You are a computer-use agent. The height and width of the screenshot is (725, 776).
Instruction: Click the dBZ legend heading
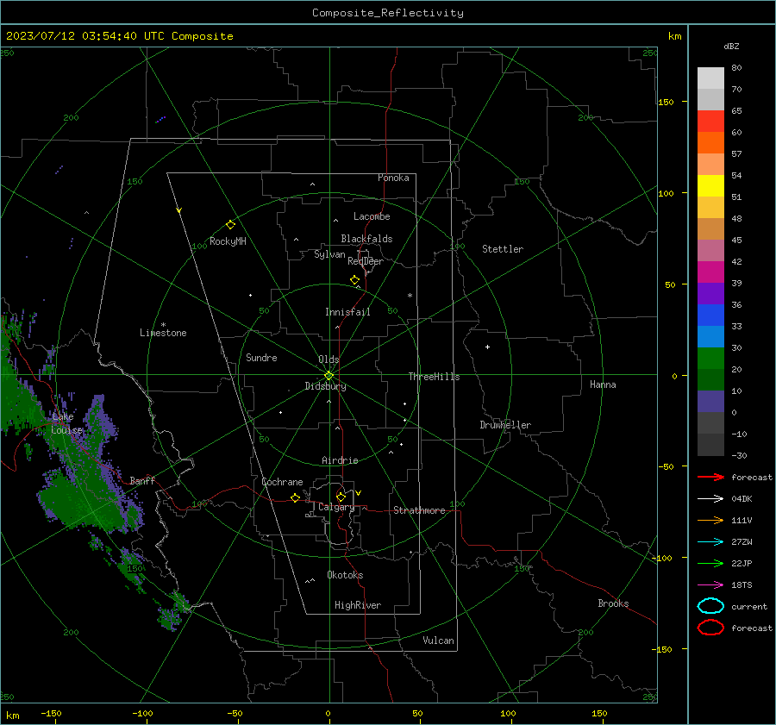pyautogui.click(x=731, y=46)
